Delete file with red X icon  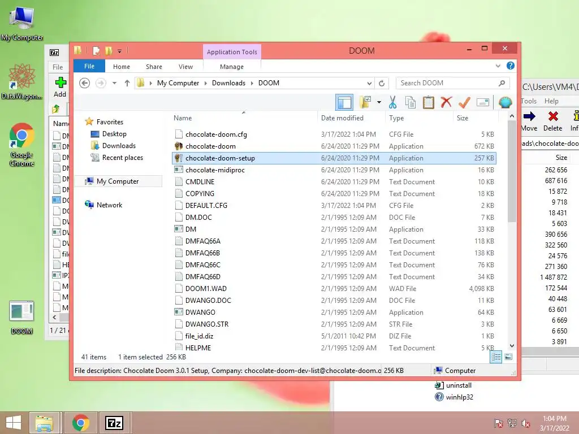tap(446, 102)
